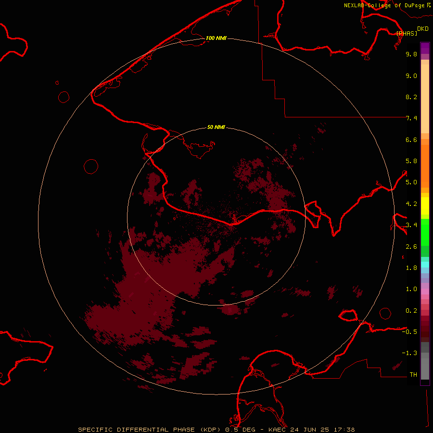Pick the purple top color bar segment
The image size is (433, 433).
(x=425, y=48)
